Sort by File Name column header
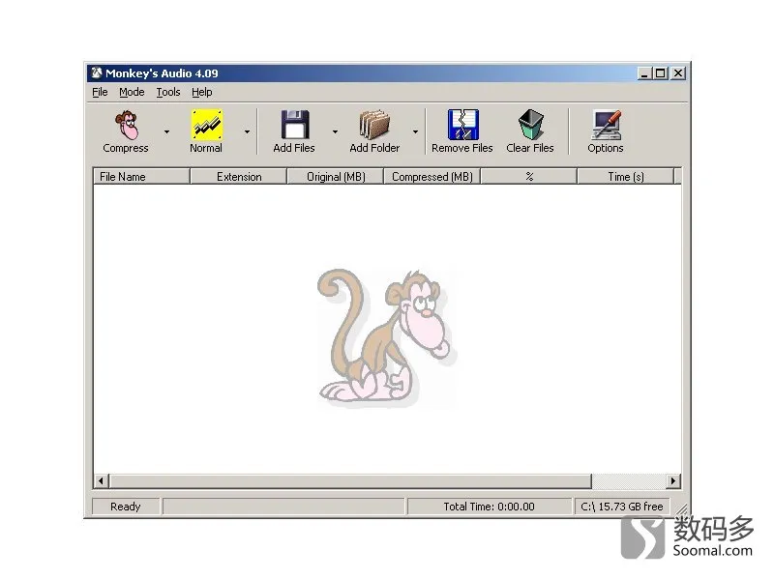The image size is (774, 580). [x=141, y=177]
